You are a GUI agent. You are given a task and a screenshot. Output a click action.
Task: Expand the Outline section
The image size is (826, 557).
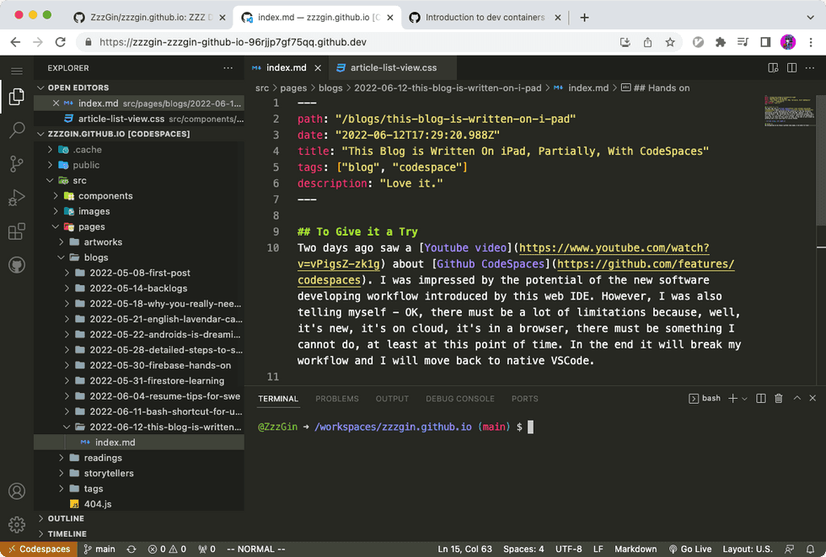[139, 518]
